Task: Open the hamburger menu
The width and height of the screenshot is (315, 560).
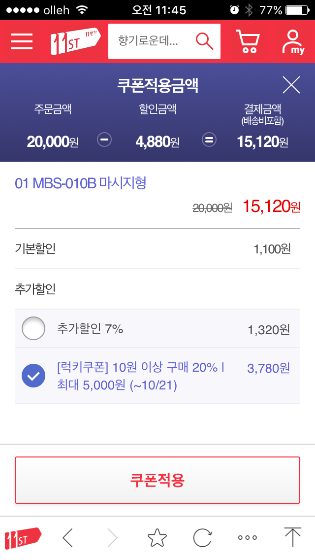Action: pyautogui.click(x=22, y=41)
